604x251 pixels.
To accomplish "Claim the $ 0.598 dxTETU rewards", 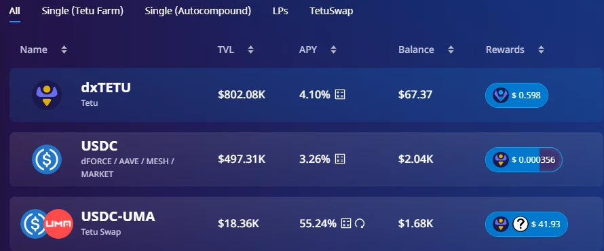I will 516,95.
